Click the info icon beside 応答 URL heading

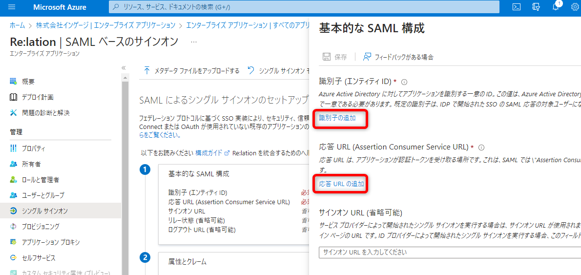click(x=482, y=147)
